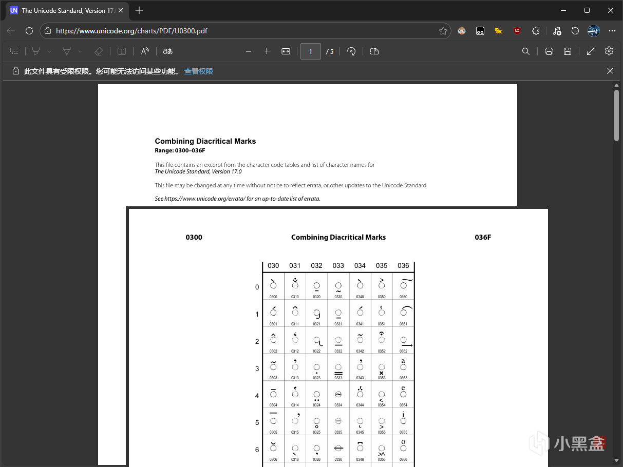Open browser History
Viewport: 623px width, 467px height.
click(x=575, y=31)
